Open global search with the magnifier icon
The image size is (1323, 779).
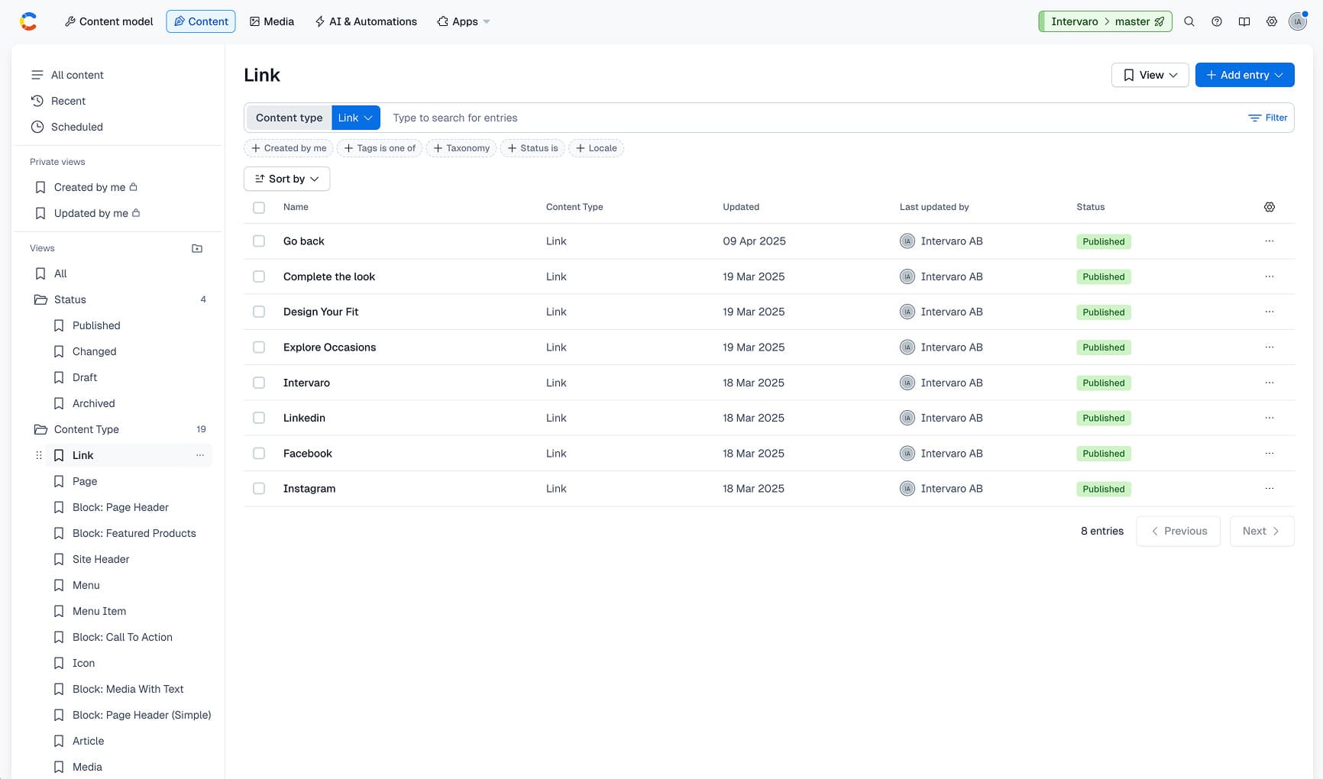1189,21
